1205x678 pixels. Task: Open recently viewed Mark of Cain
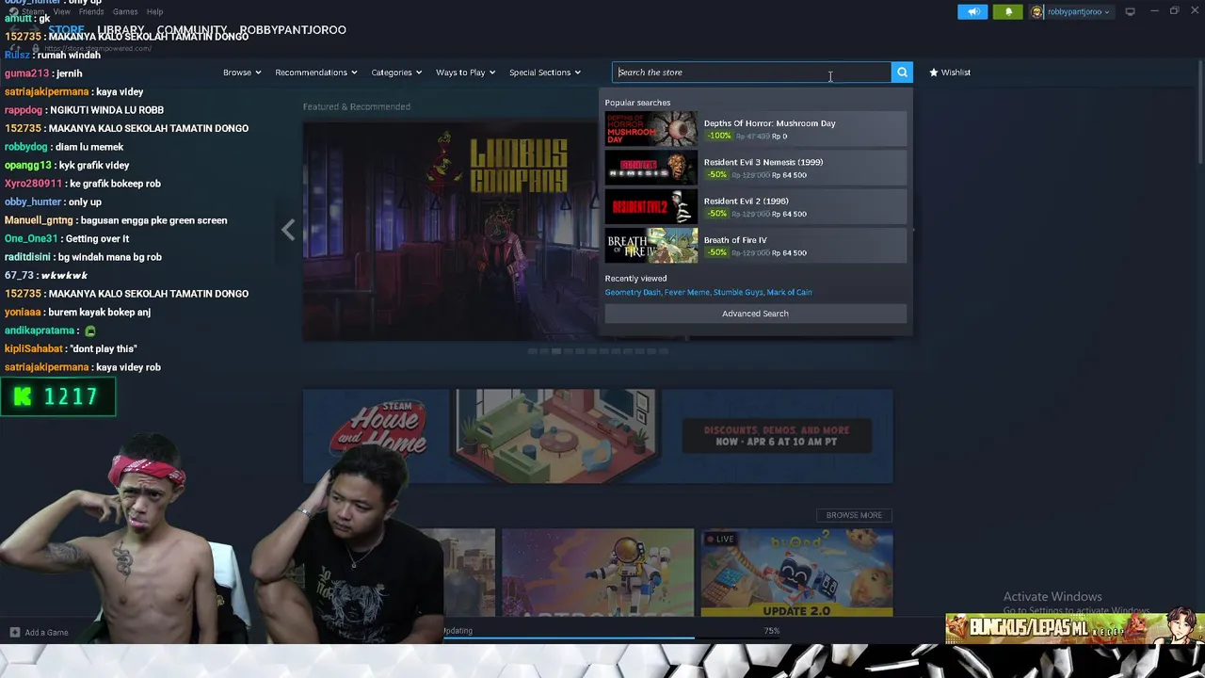(789, 292)
